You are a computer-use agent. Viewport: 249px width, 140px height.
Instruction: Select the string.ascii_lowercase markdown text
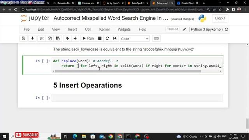click(124, 49)
